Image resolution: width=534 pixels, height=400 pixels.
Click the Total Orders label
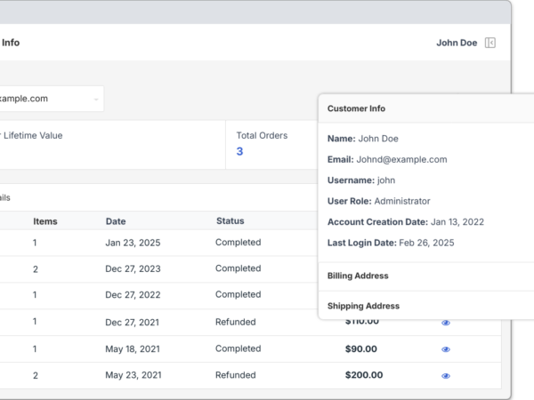coord(262,136)
